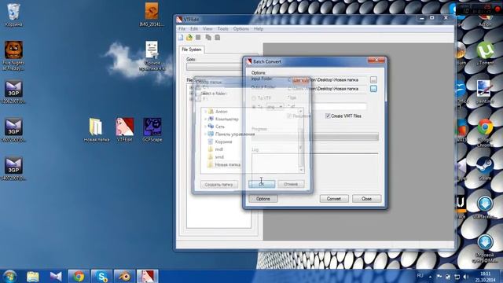The height and width of the screenshot is (283, 503).
Task: Select the Steam desktop icon
Action: [x=485, y=168]
